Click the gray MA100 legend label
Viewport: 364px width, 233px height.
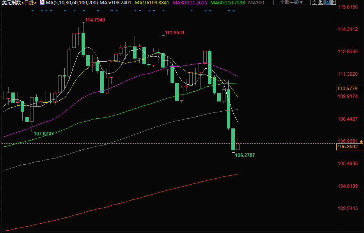click(256, 3)
